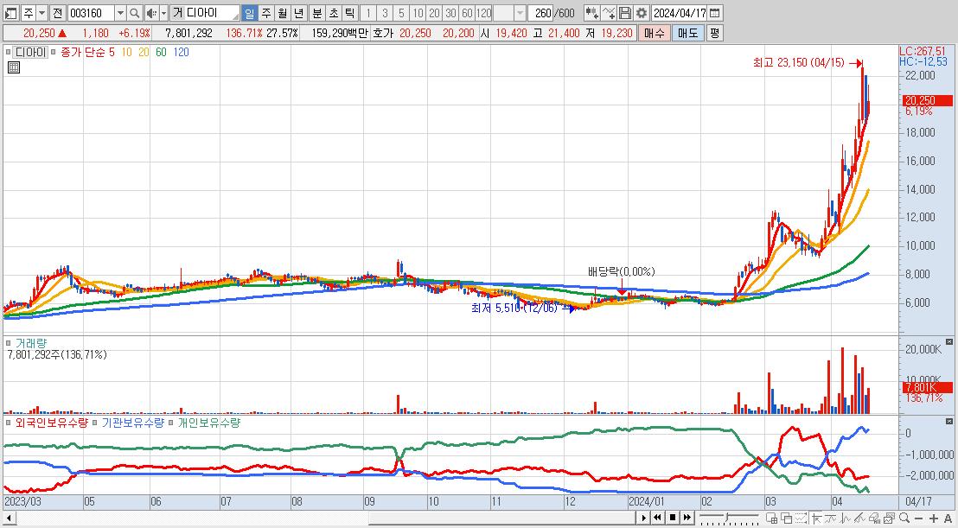958x528 pixels.
Task: Click the window with grid layout icon
Action: [771, 518]
